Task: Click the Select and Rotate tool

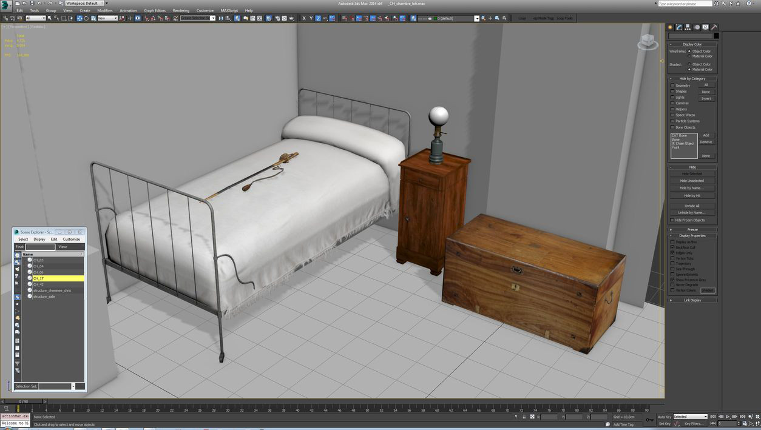Action: [86, 18]
